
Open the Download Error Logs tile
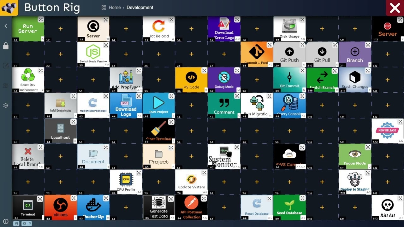coord(224,29)
